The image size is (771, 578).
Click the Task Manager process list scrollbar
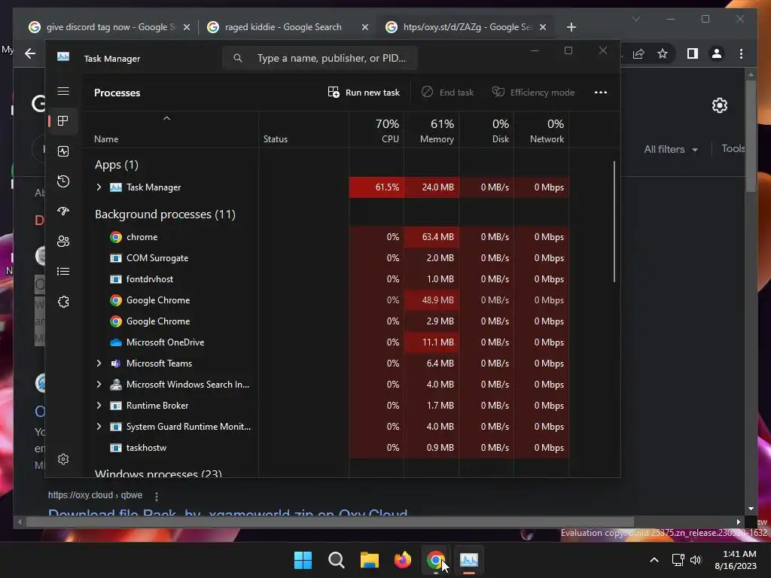[x=614, y=222]
